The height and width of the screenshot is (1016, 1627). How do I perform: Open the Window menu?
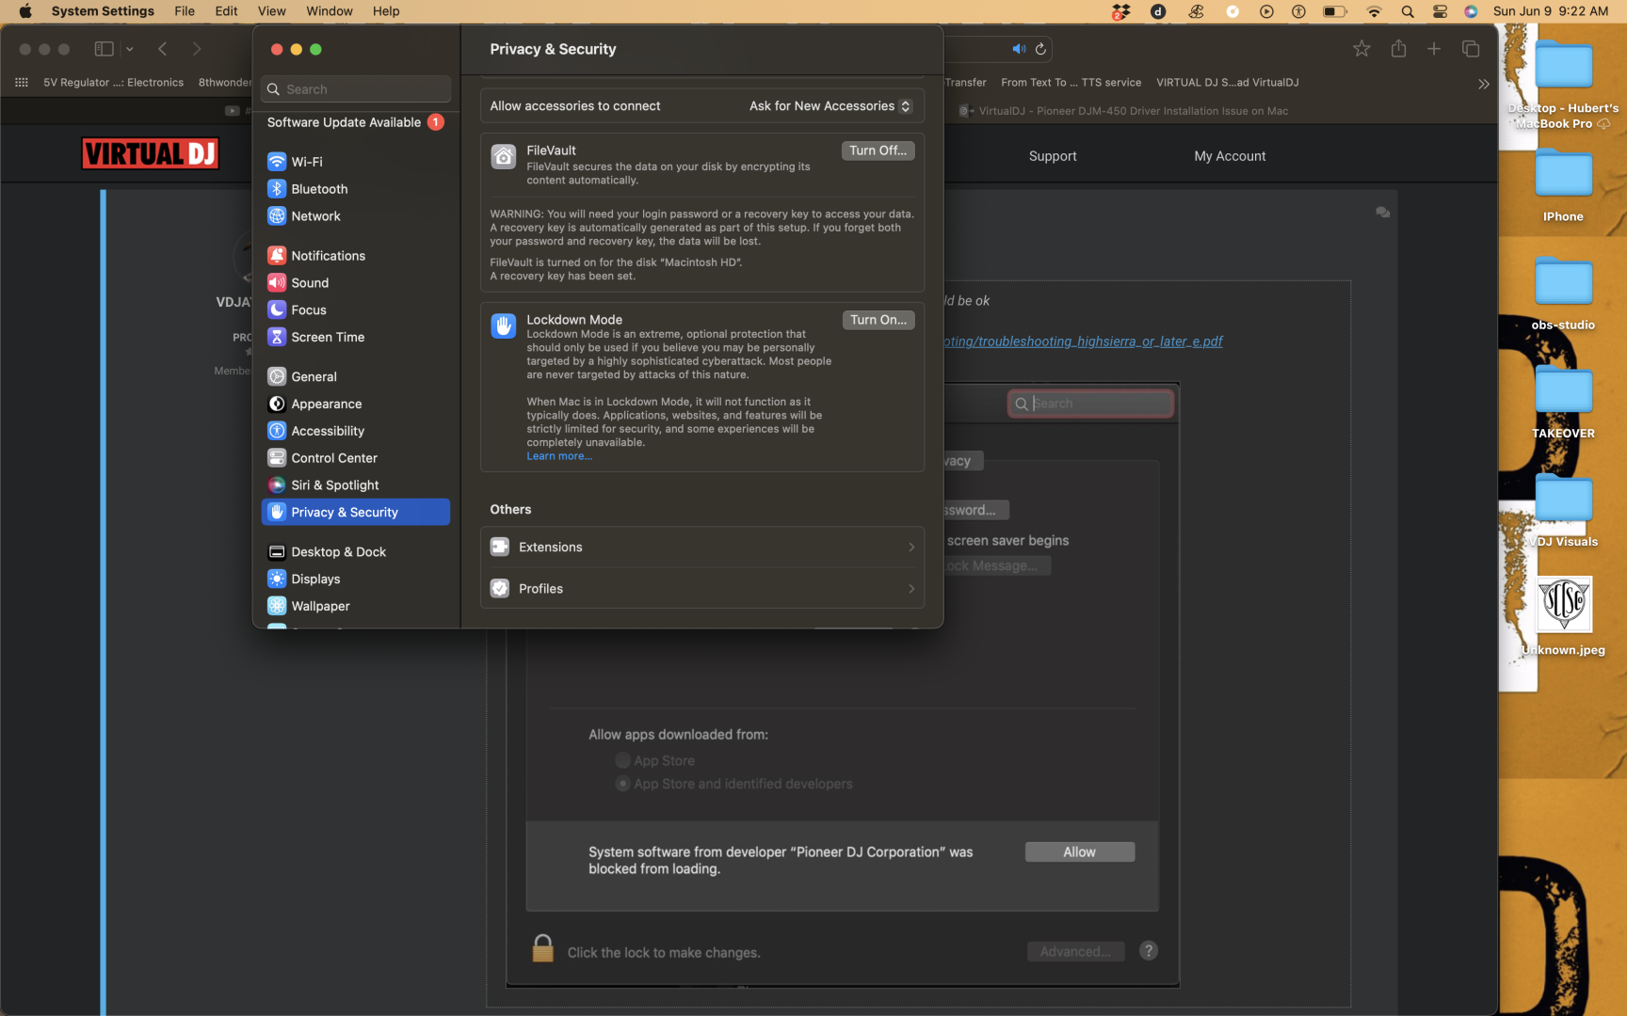[x=330, y=11]
